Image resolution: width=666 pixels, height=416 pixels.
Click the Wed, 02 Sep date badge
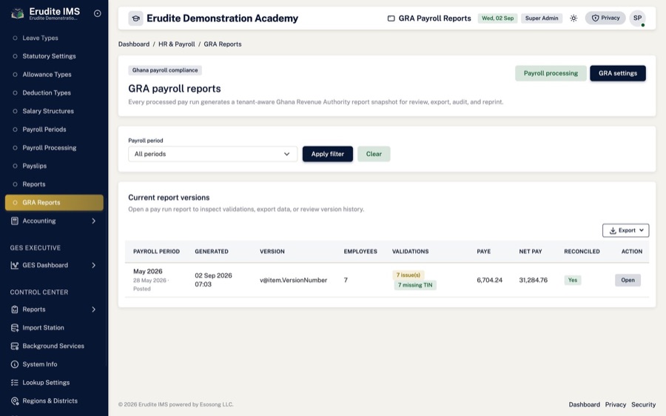(x=497, y=19)
